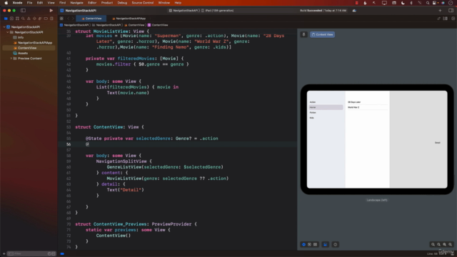Run the project with the play button

click(51, 11)
